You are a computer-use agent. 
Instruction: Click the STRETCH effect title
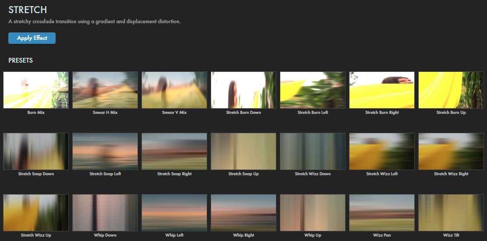(28, 10)
